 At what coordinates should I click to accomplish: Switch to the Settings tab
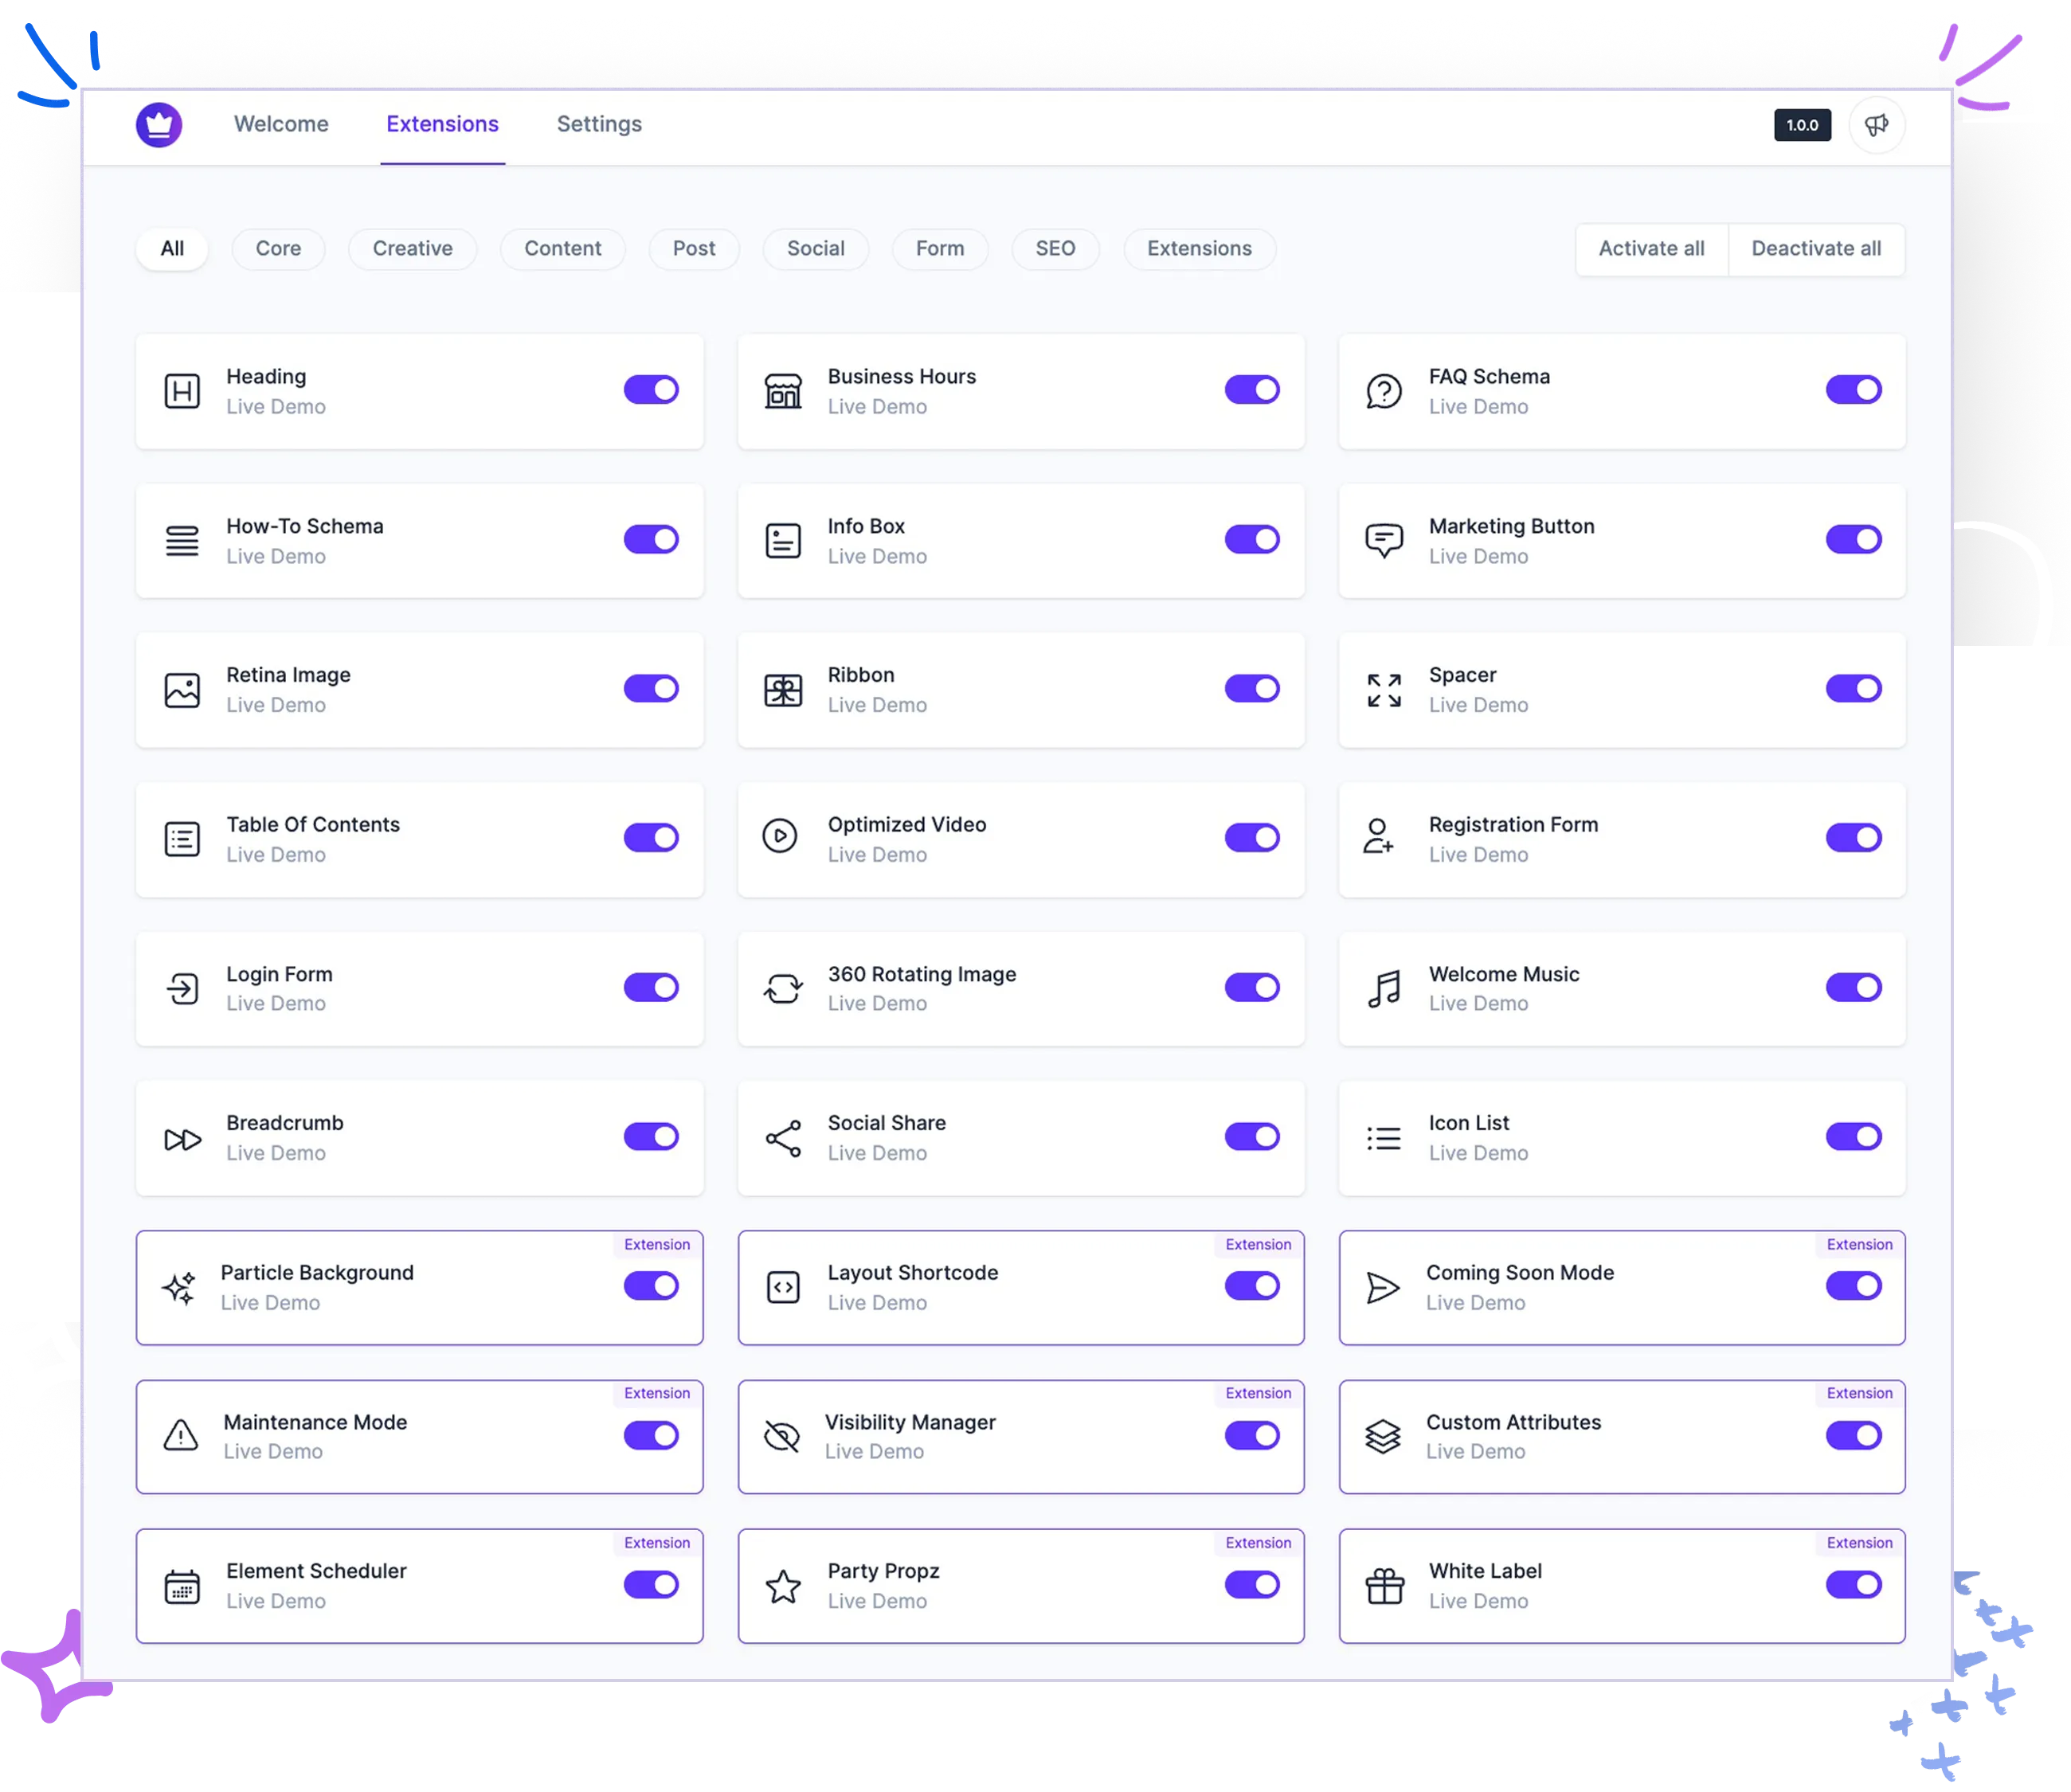599,124
